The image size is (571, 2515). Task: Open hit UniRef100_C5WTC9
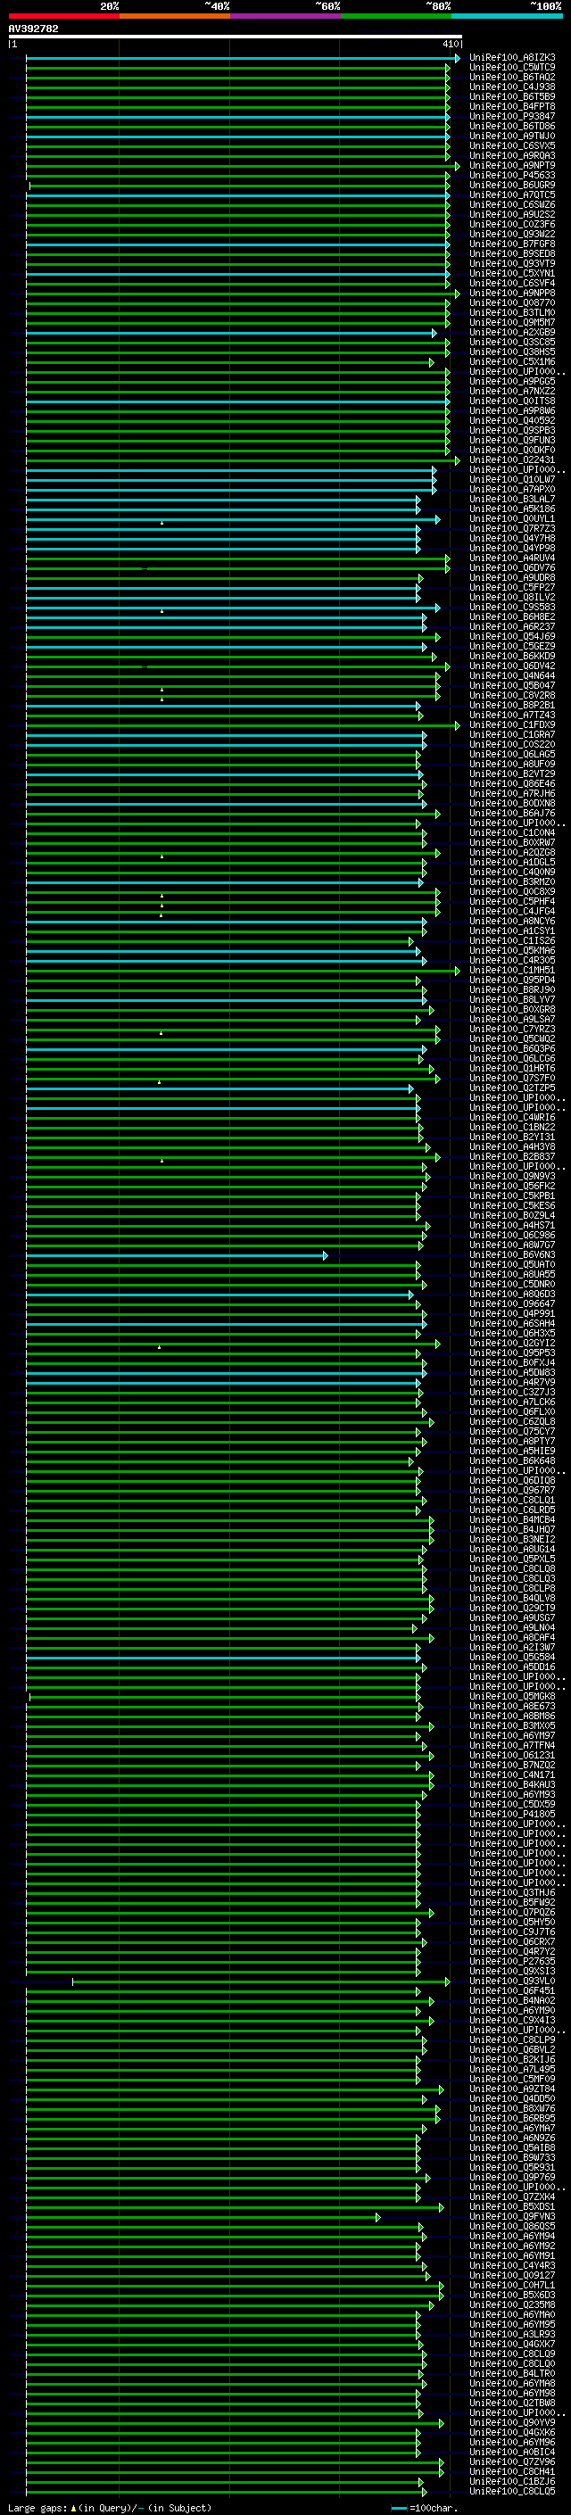(512, 68)
